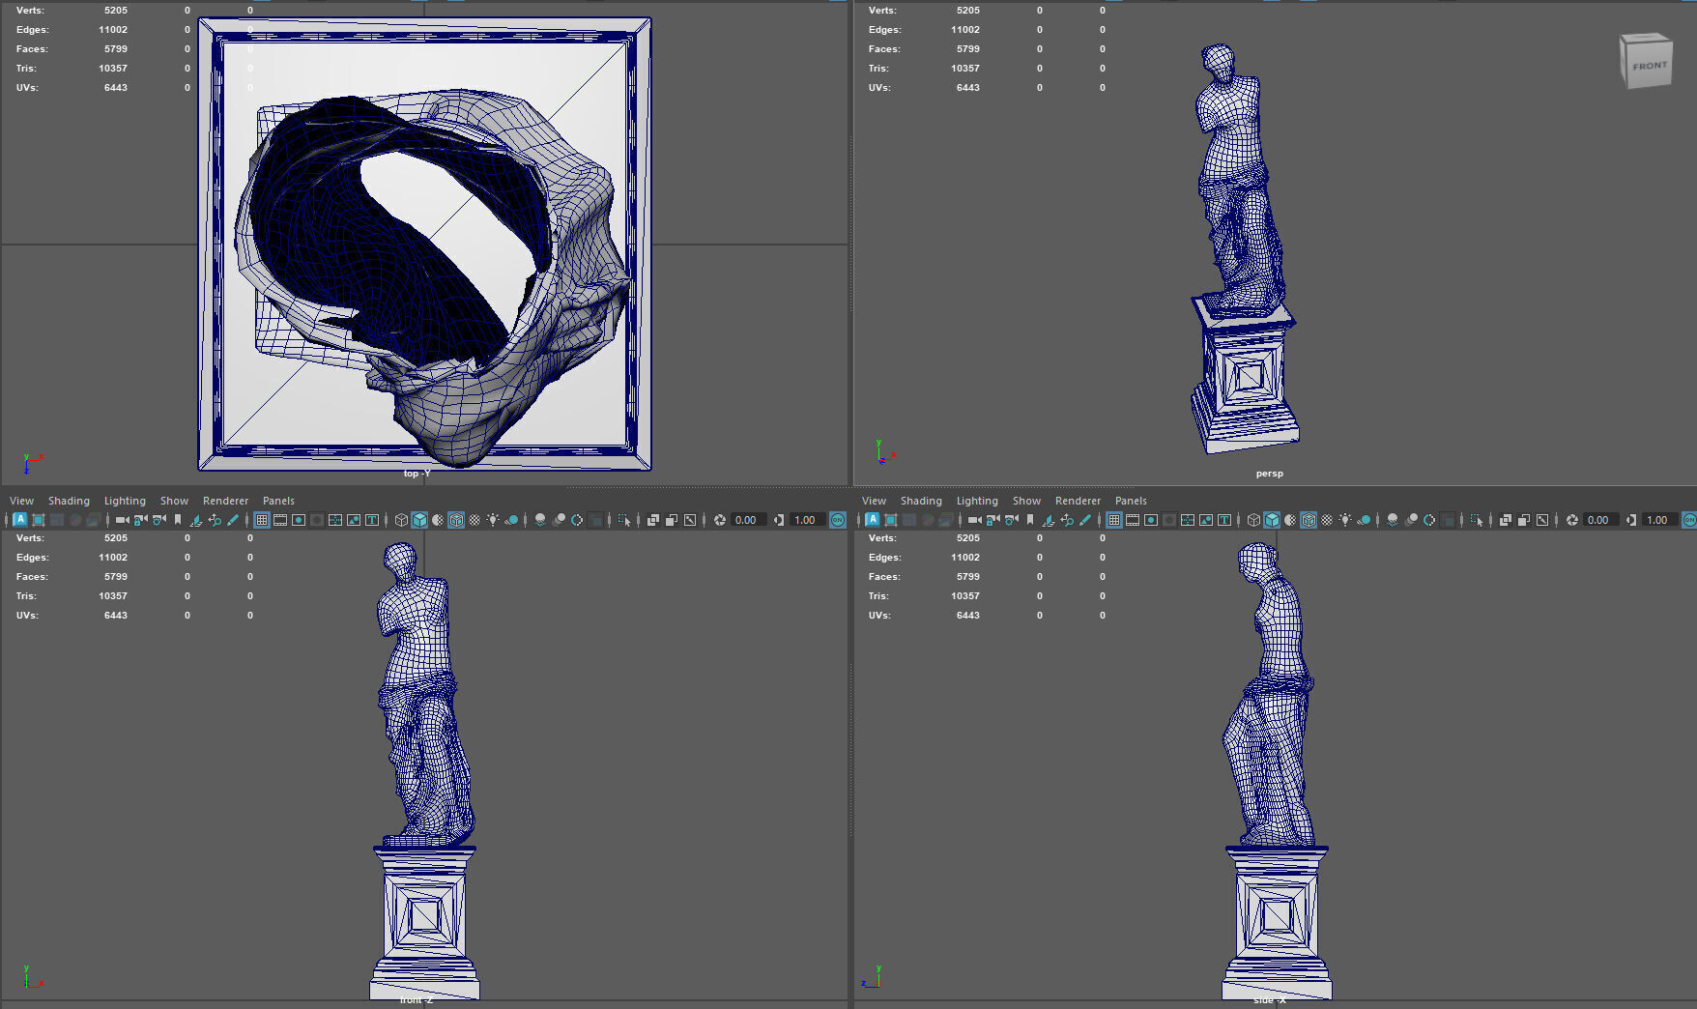
Task: Toggle Film Gate in front panel toolbar
Action: pyautogui.click(x=280, y=520)
